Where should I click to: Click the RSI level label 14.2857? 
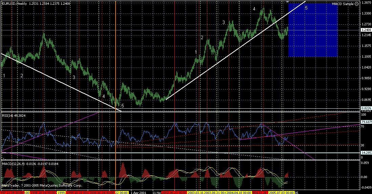tap(366, 153)
